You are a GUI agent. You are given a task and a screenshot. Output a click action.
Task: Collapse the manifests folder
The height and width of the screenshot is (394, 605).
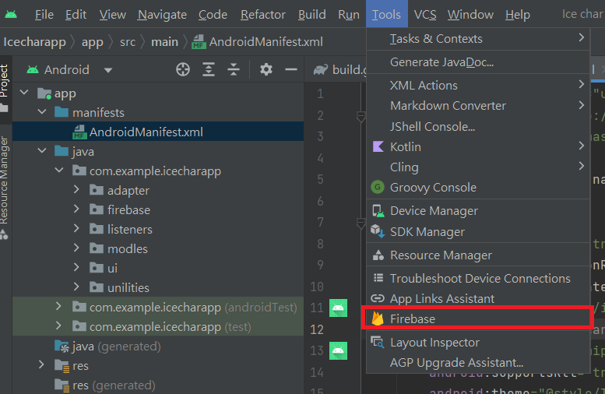click(x=42, y=112)
